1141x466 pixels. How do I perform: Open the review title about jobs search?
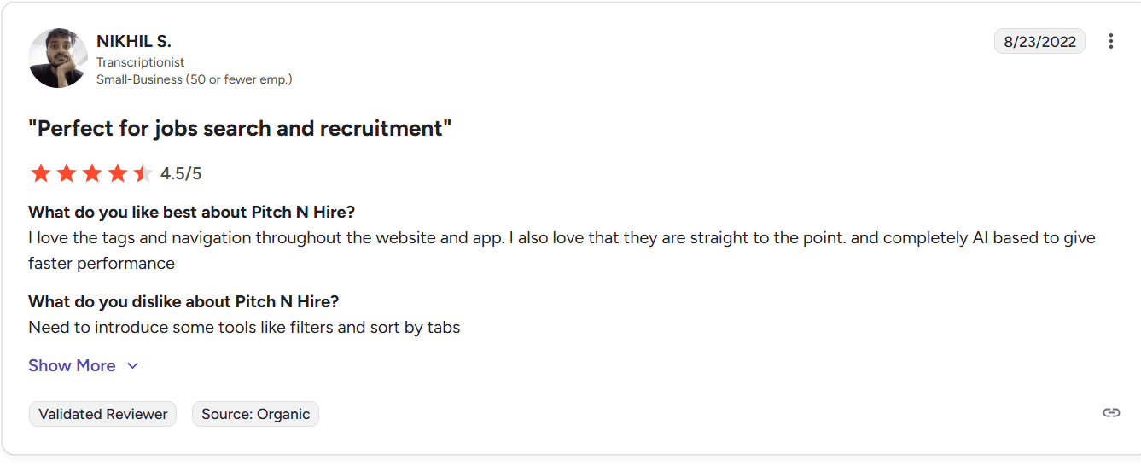pos(240,129)
